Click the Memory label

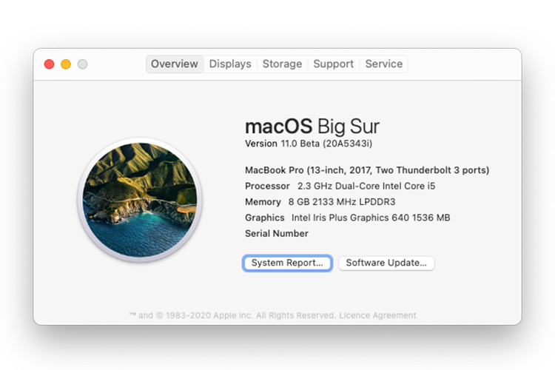(263, 202)
